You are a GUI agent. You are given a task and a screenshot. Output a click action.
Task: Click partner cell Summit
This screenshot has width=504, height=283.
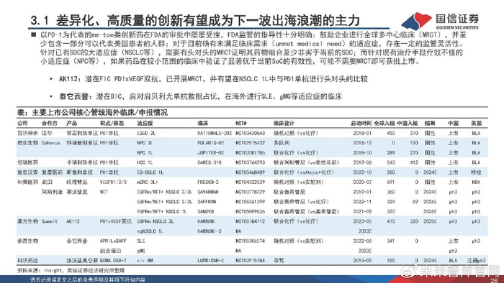point(49,221)
